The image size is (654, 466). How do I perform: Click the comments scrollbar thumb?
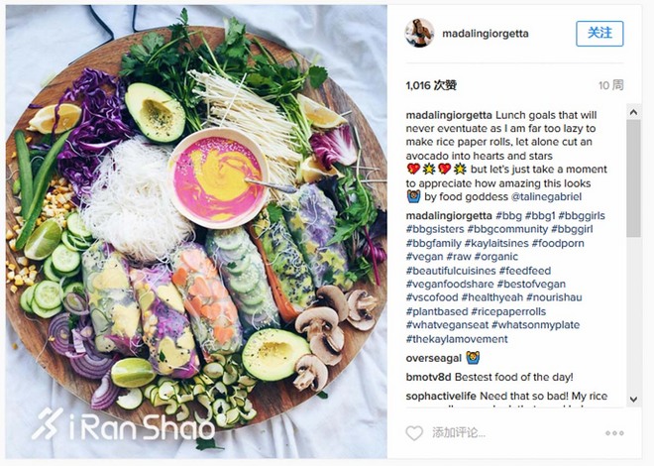tap(633, 178)
